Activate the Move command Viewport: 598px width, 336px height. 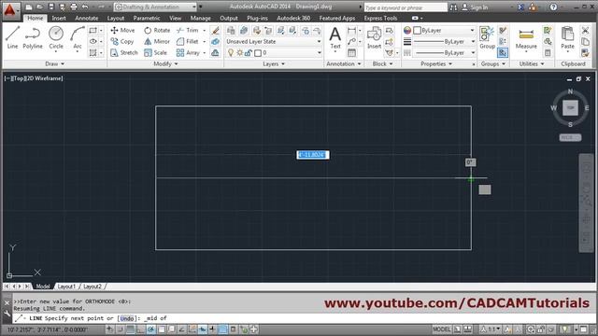pos(122,30)
